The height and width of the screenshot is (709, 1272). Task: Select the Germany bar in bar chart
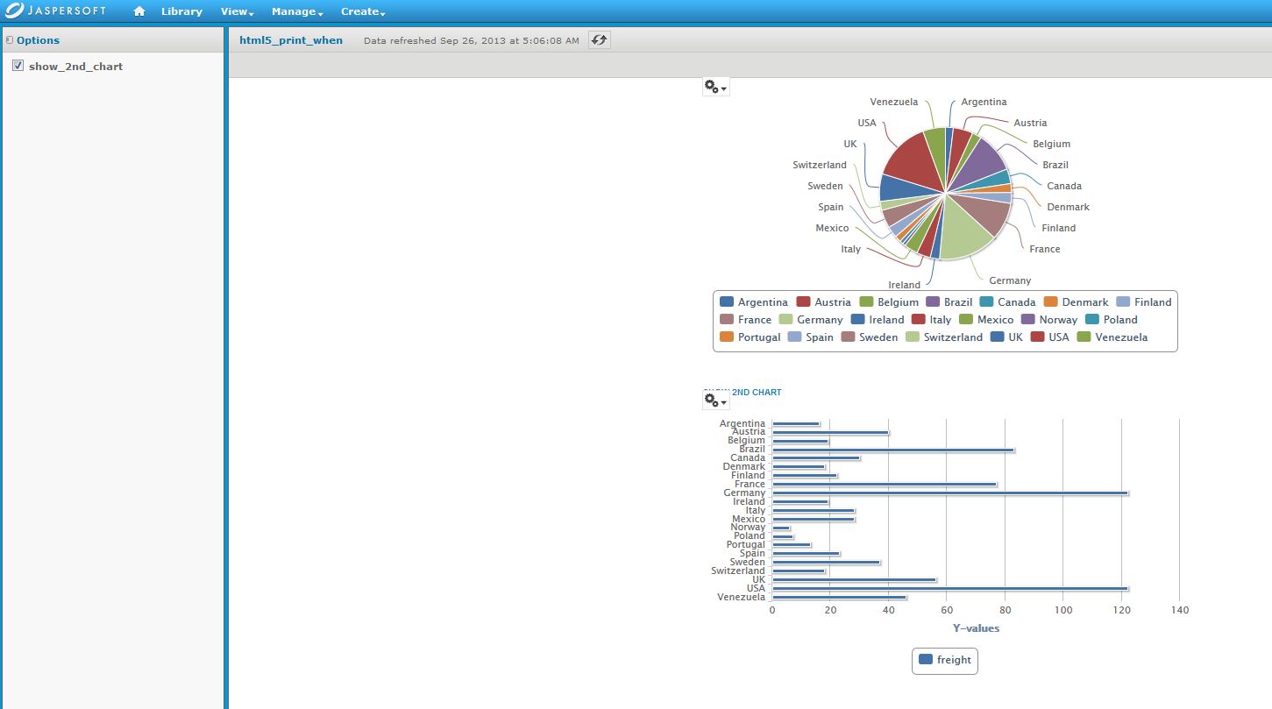pos(950,493)
